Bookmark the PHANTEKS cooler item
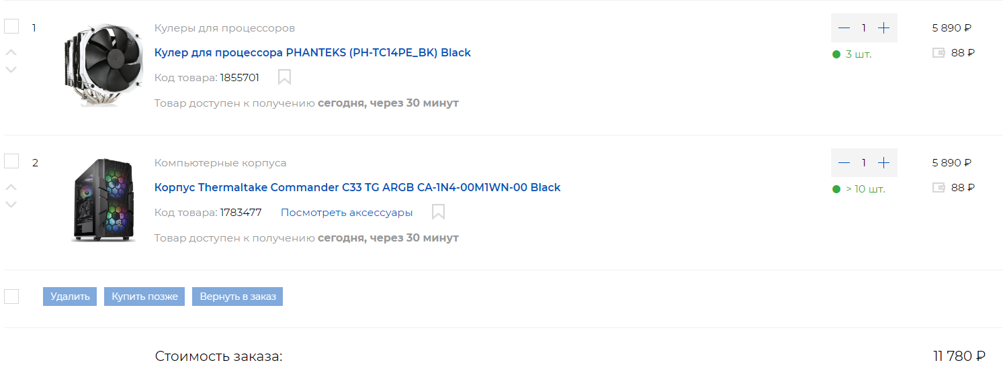The height and width of the screenshot is (375, 1003). coord(284,77)
